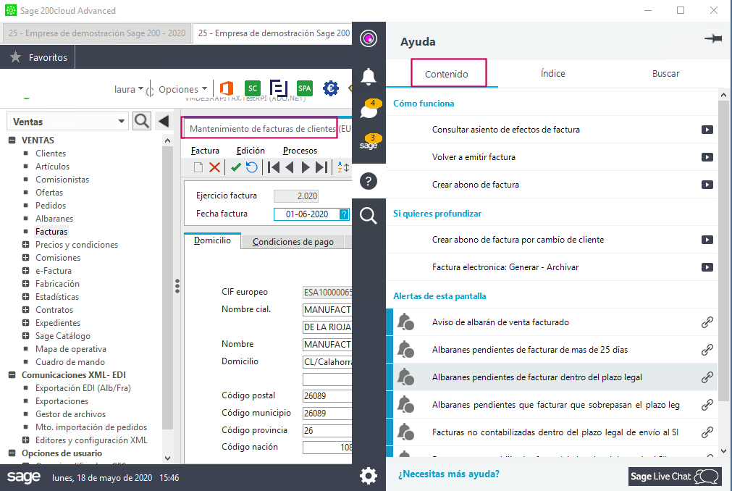
Task: Play video for Crear abono de factura
Action: pos(707,185)
